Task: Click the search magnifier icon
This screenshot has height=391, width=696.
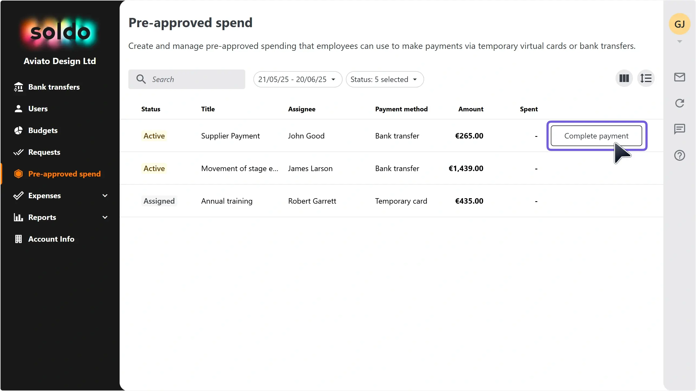Action: click(141, 79)
